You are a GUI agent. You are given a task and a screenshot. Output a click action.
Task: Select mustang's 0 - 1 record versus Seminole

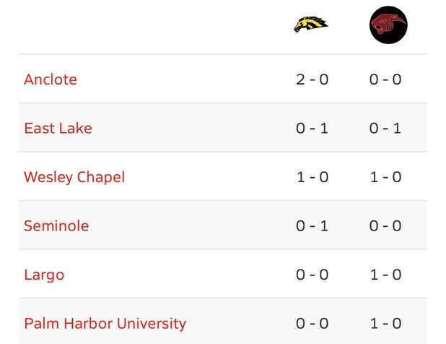coord(312,225)
